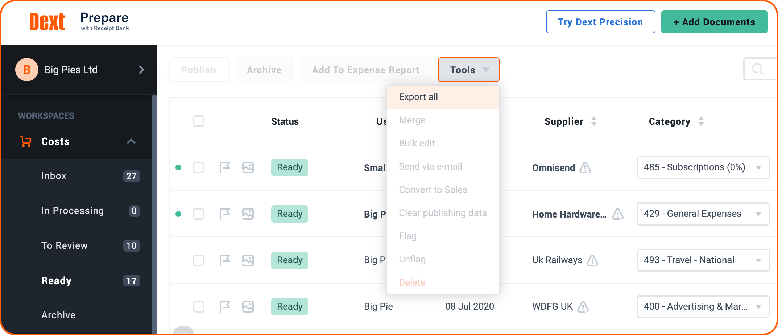Flag the WDFG UK row
Screen dimensions: 778x335
tap(225, 307)
